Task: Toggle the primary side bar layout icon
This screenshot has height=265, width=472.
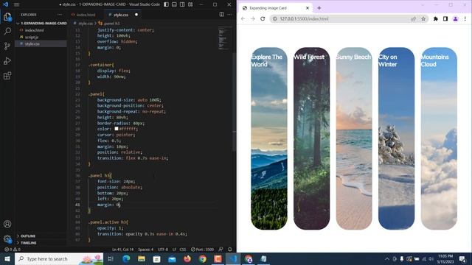Action: (x=166, y=4)
